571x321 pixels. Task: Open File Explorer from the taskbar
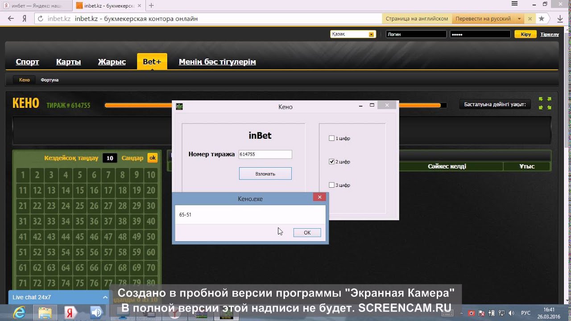45,313
